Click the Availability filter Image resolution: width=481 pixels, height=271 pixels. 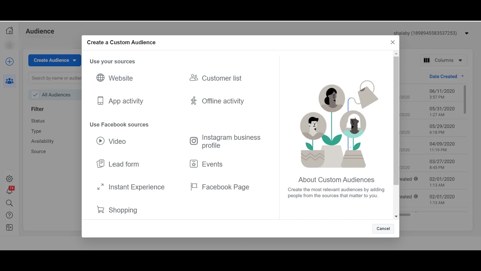pyautogui.click(x=42, y=141)
